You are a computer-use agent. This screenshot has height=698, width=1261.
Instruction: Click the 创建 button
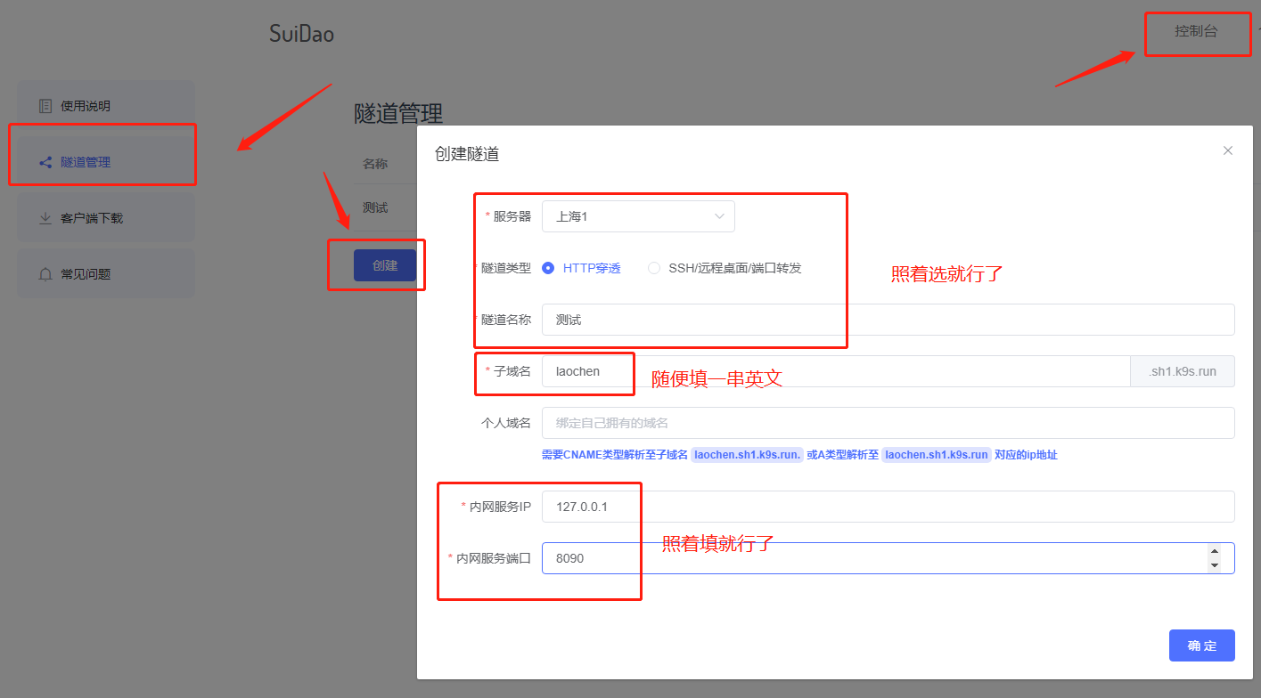point(385,265)
